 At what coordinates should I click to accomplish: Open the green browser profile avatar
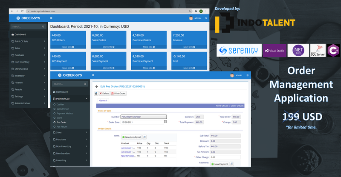[x=201, y=11]
